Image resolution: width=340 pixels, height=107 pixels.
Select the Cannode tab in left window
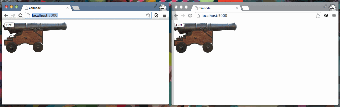click(46, 8)
